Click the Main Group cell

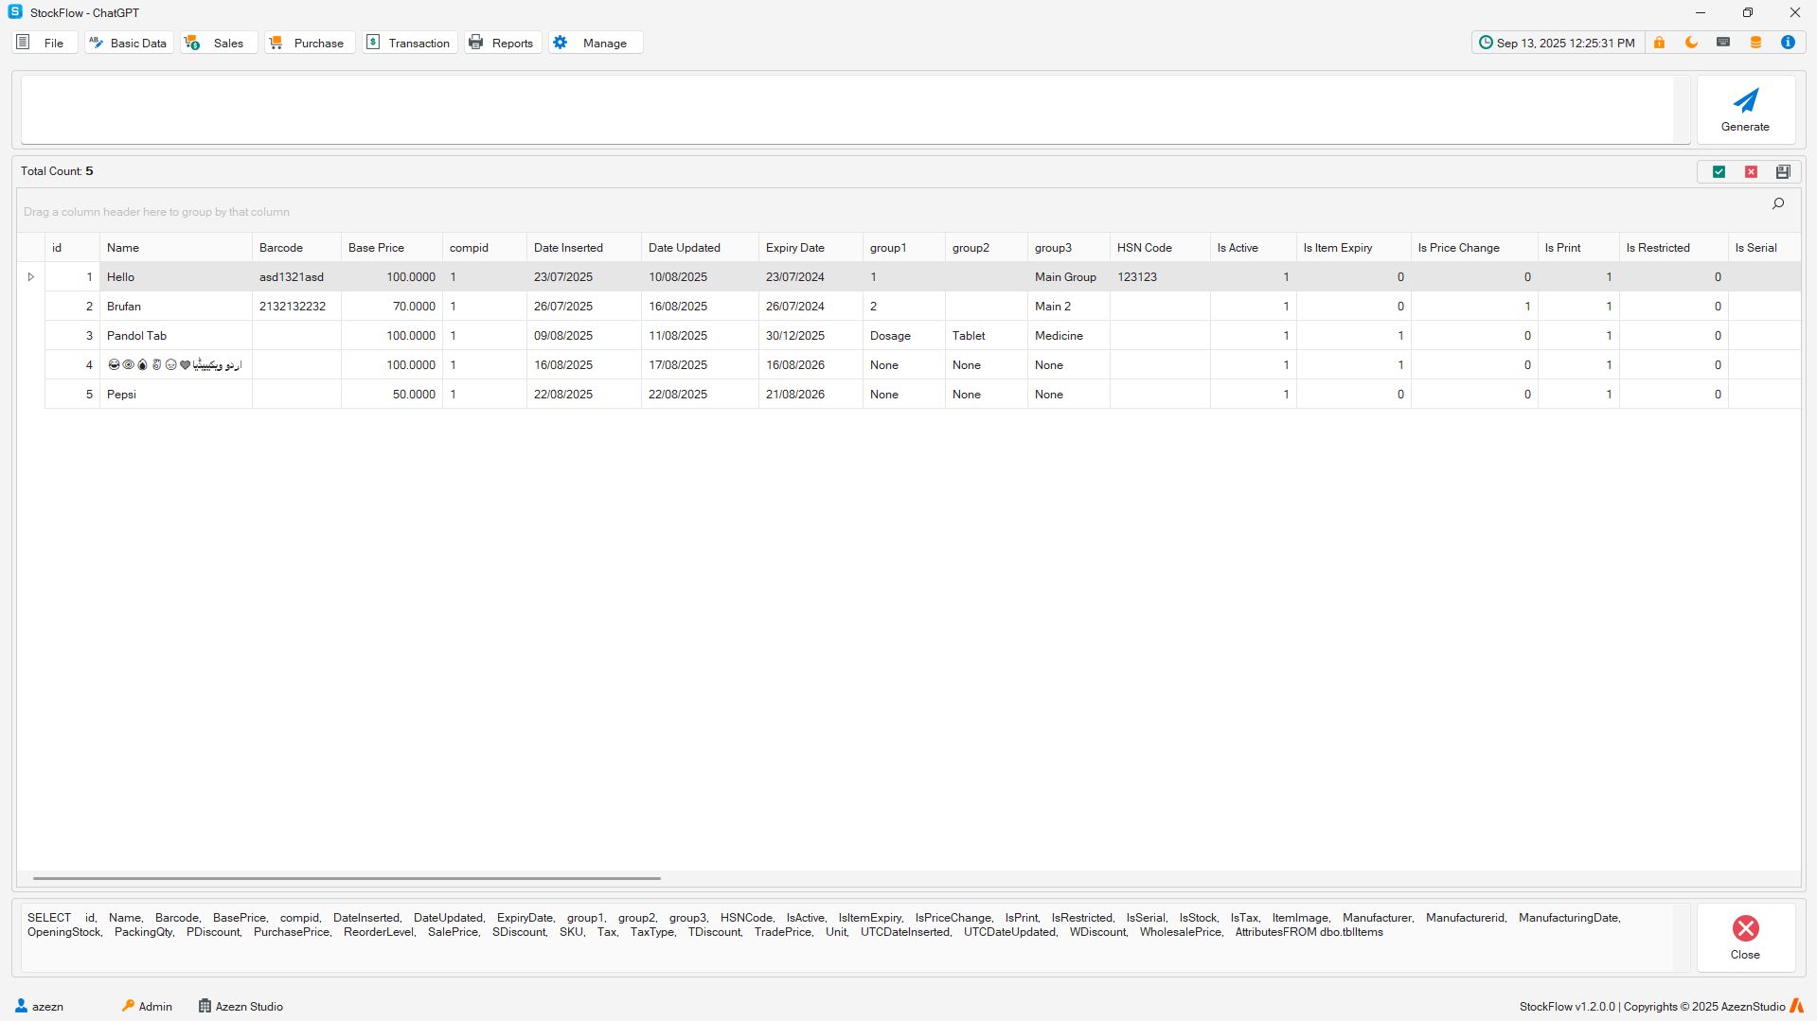[1069, 277]
